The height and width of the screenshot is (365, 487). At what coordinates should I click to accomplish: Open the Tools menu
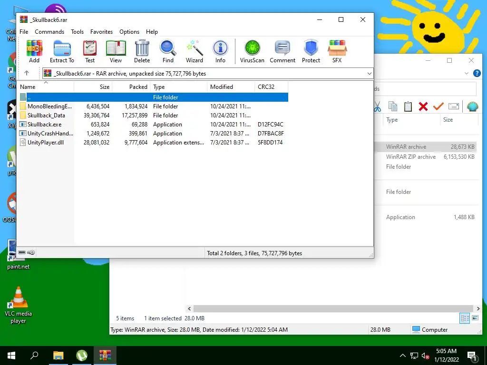77,32
